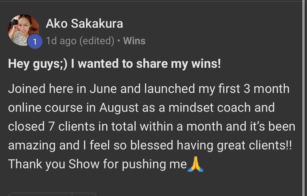This screenshot has width=307, height=196.
Task: Click the words 'mindset coach' in the post
Action: [210, 107]
